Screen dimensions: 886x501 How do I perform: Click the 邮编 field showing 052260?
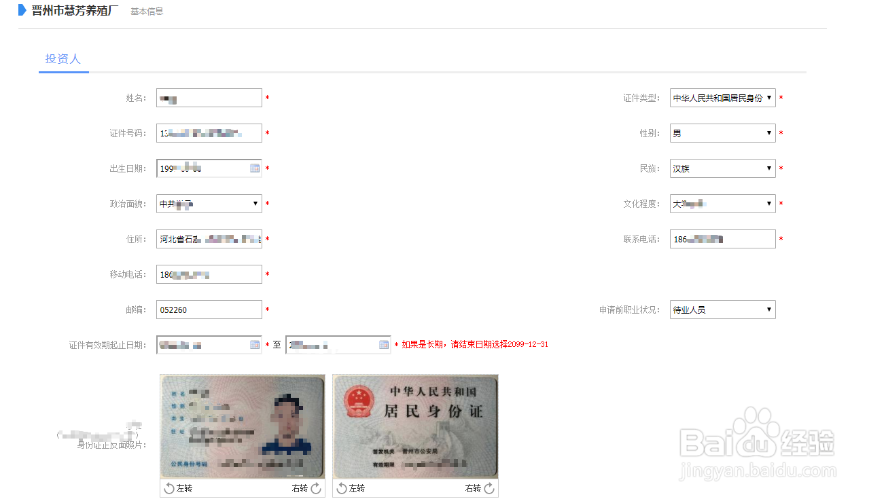[209, 309]
